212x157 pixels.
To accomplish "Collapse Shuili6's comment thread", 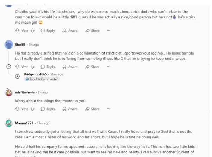I will tap(9, 67).
